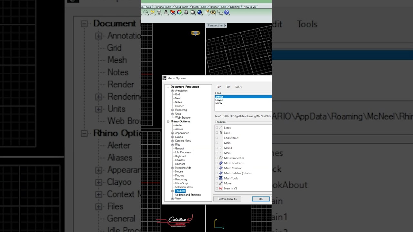Collapse the Rhino Options tree node

tap(168, 121)
